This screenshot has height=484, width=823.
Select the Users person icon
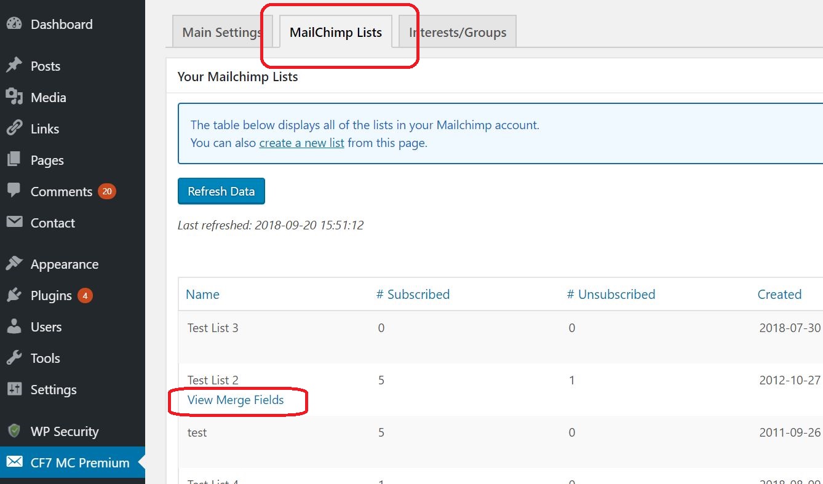point(14,327)
